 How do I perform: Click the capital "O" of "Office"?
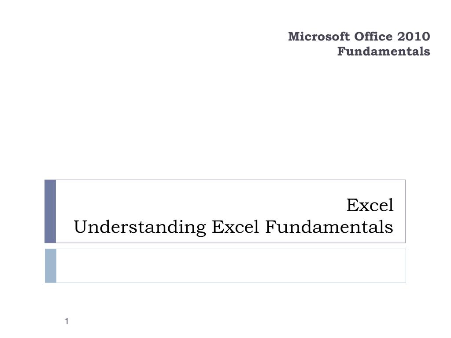[x=359, y=37]
